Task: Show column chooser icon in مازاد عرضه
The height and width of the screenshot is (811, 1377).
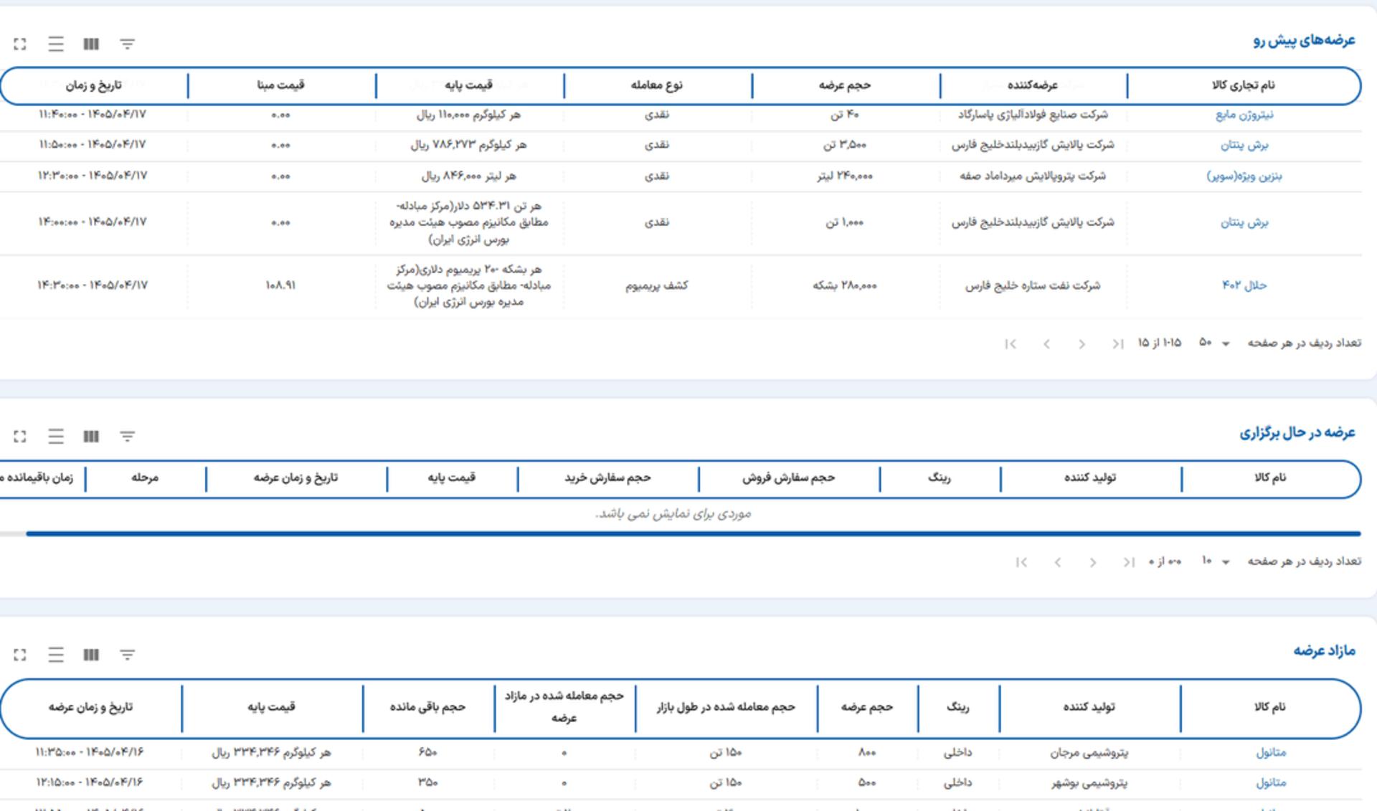Action: [91, 655]
